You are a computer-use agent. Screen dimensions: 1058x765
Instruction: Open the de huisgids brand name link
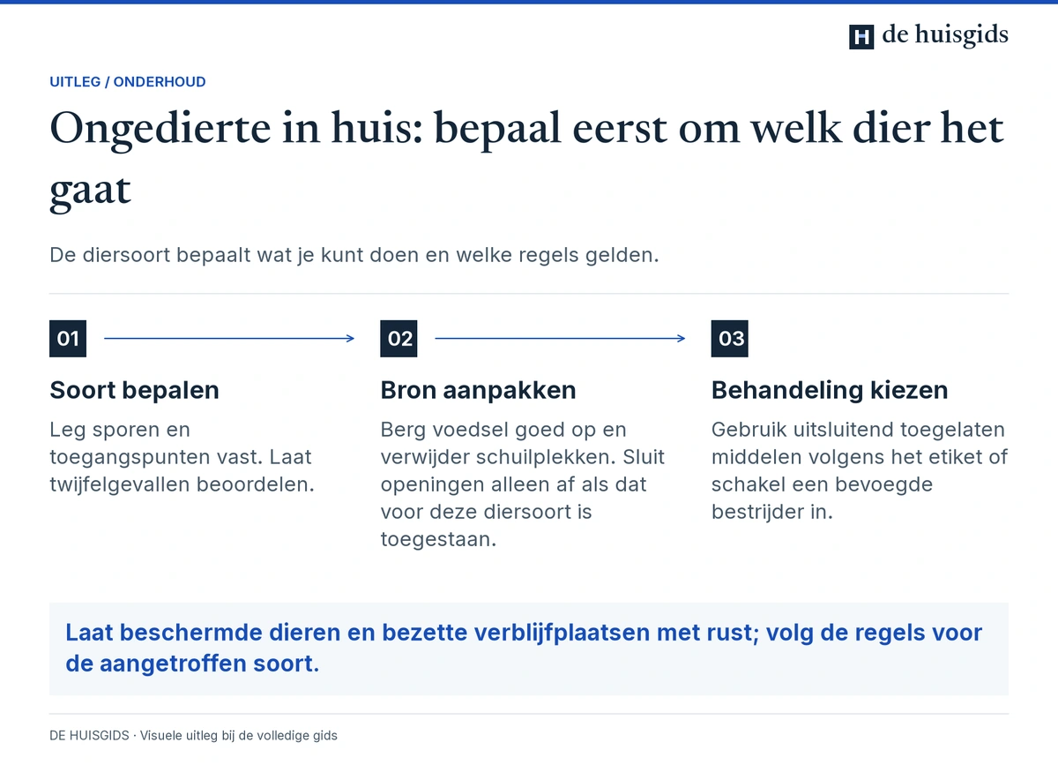945,35
